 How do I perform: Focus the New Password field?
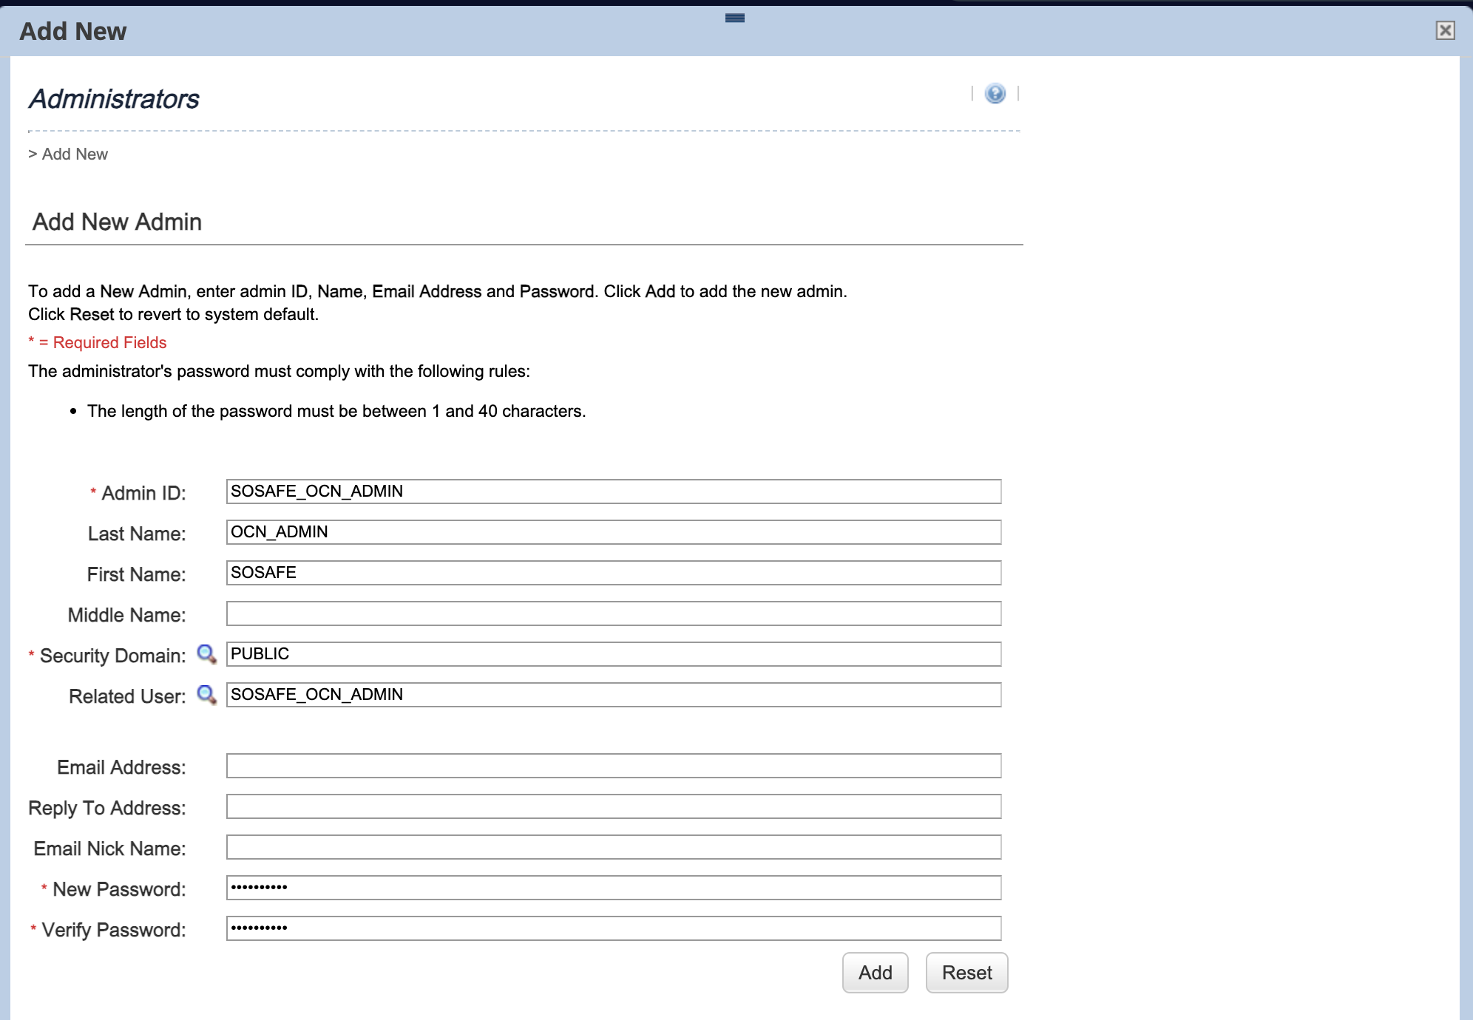[613, 888]
